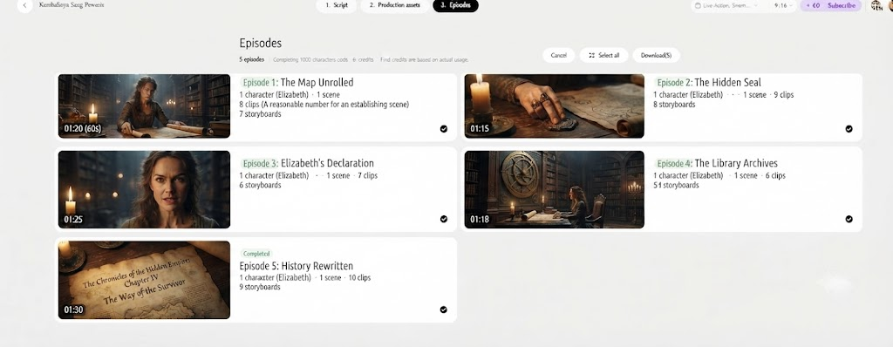The width and height of the screenshot is (893, 347).
Task: Click '9 storyboards' under Episode 5
Action: [x=260, y=287]
